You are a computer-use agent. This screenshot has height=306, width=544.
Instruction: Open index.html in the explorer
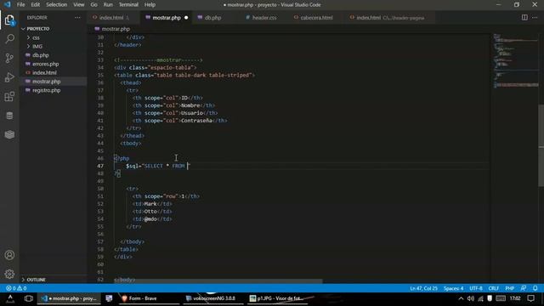[x=44, y=72]
